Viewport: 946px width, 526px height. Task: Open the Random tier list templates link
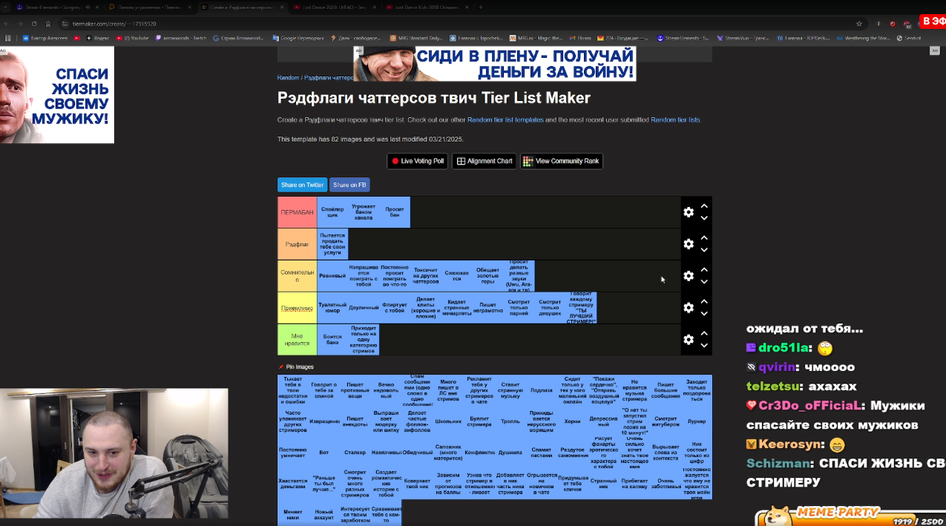pos(505,120)
